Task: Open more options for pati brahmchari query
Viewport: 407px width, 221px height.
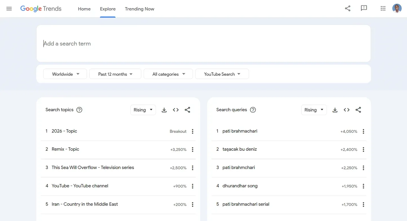Action: (x=363, y=168)
